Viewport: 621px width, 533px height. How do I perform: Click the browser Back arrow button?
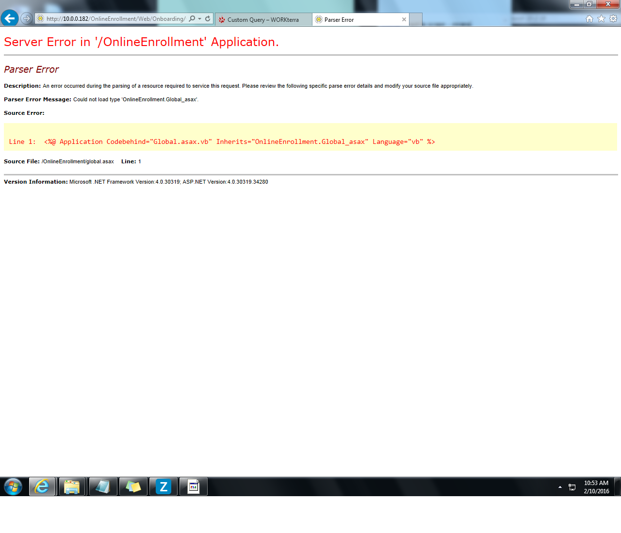9,18
